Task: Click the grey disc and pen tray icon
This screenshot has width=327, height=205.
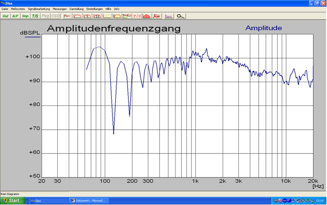Action: tap(303, 201)
